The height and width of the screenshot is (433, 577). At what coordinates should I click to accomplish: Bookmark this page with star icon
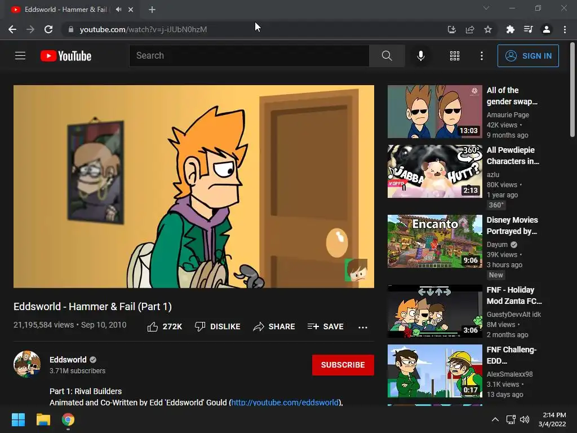(488, 29)
